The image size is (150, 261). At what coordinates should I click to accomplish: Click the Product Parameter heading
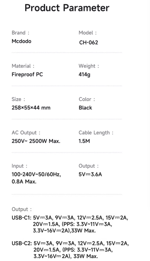click(67, 8)
